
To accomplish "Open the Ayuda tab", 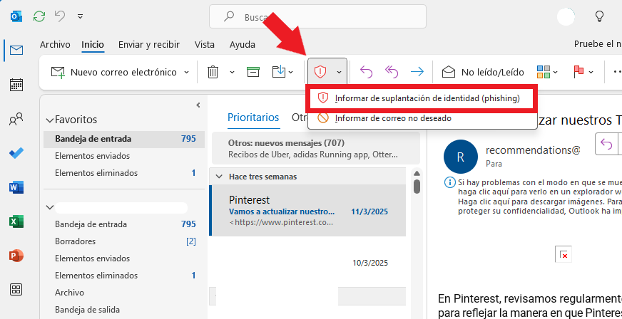I will point(243,45).
